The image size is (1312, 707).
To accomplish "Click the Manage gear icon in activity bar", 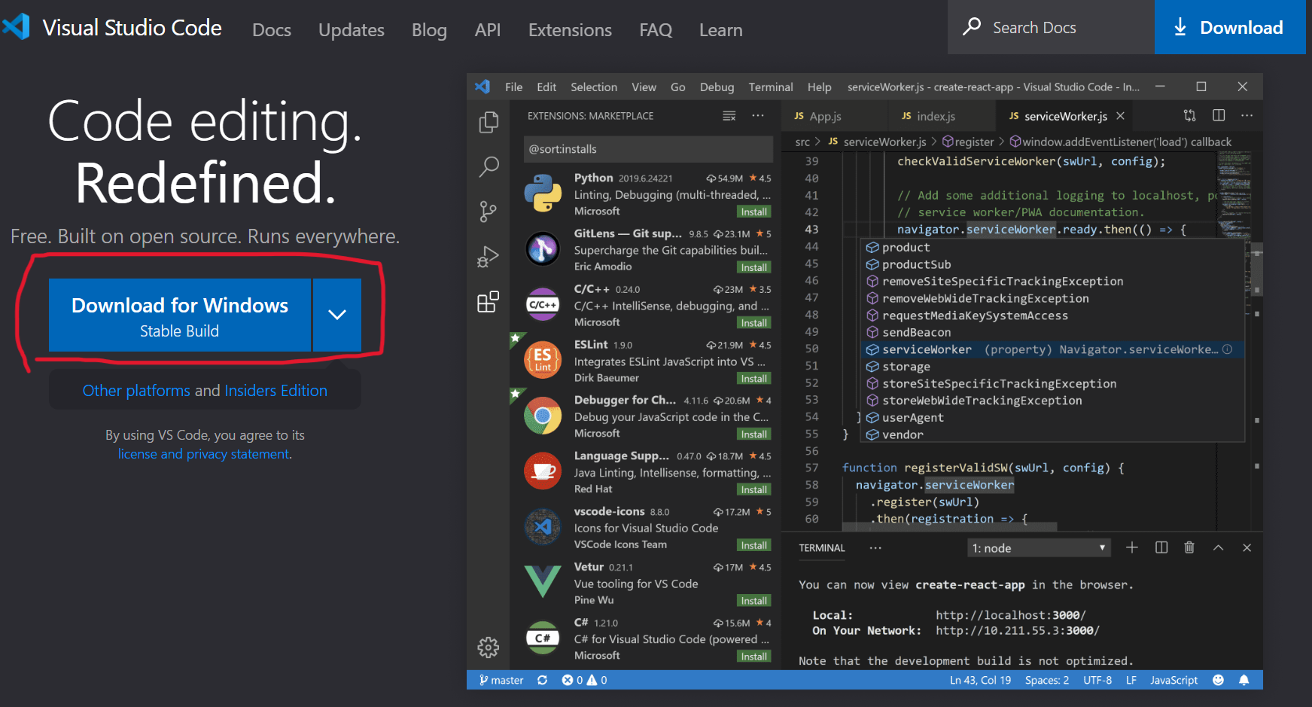I will [x=489, y=648].
